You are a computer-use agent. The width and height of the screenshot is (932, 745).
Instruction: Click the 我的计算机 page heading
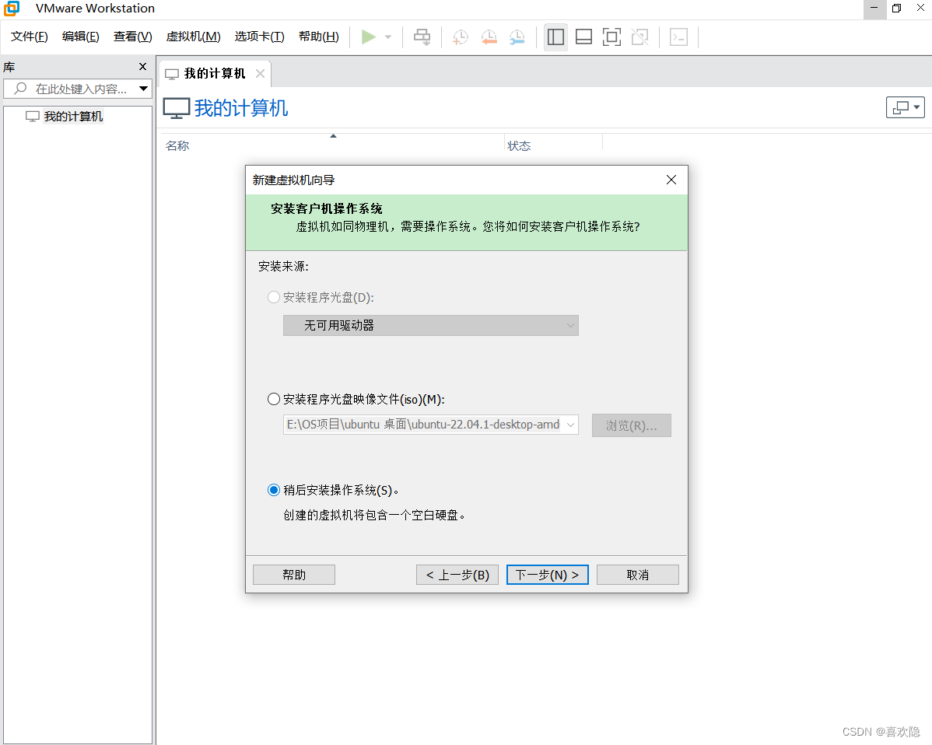[240, 108]
